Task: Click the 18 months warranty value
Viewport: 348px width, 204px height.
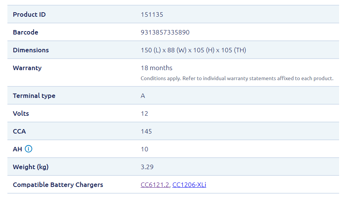Action: click(x=156, y=68)
